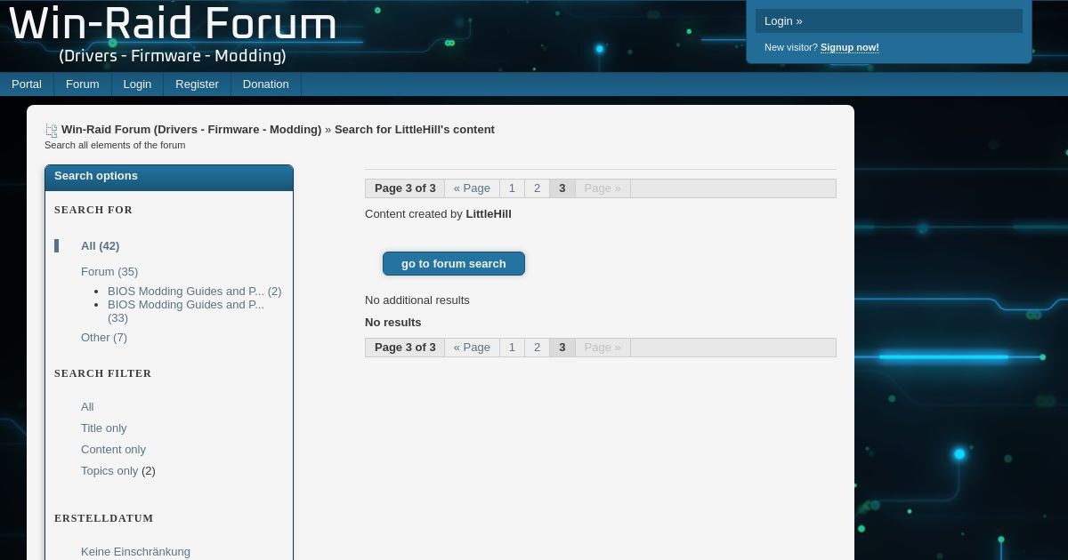Go to page 1 in bottom pagination
The height and width of the screenshot is (560, 1068).
pos(512,347)
